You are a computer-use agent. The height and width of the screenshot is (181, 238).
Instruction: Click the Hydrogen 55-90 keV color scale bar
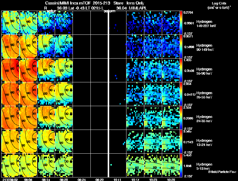(181, 70)
